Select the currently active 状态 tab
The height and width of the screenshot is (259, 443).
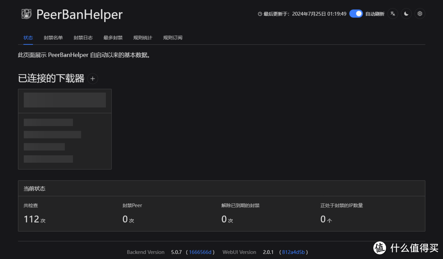28,37
